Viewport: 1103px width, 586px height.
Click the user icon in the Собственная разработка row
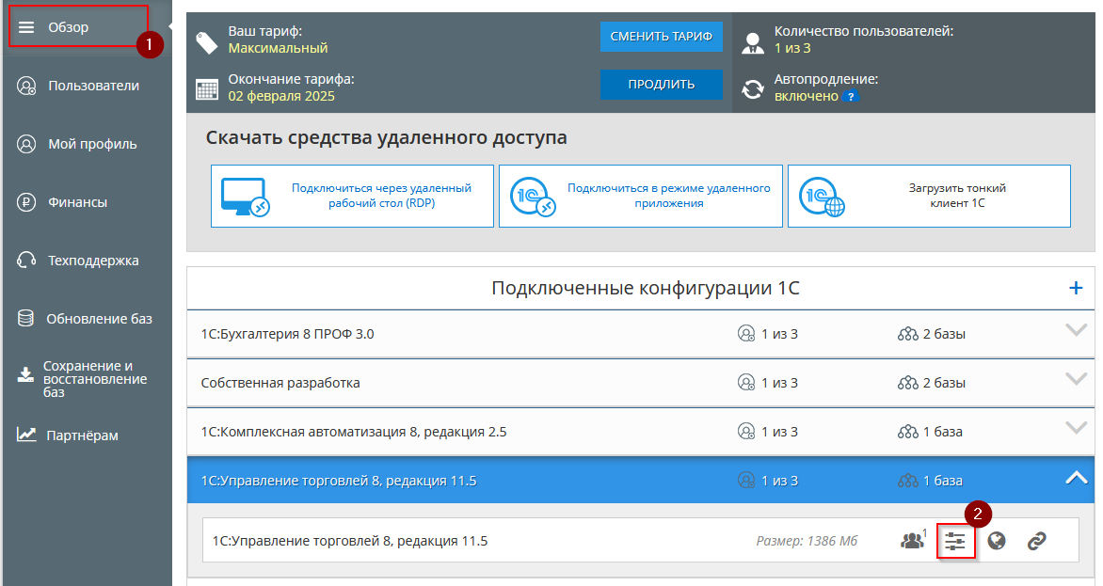coord(746,382)
